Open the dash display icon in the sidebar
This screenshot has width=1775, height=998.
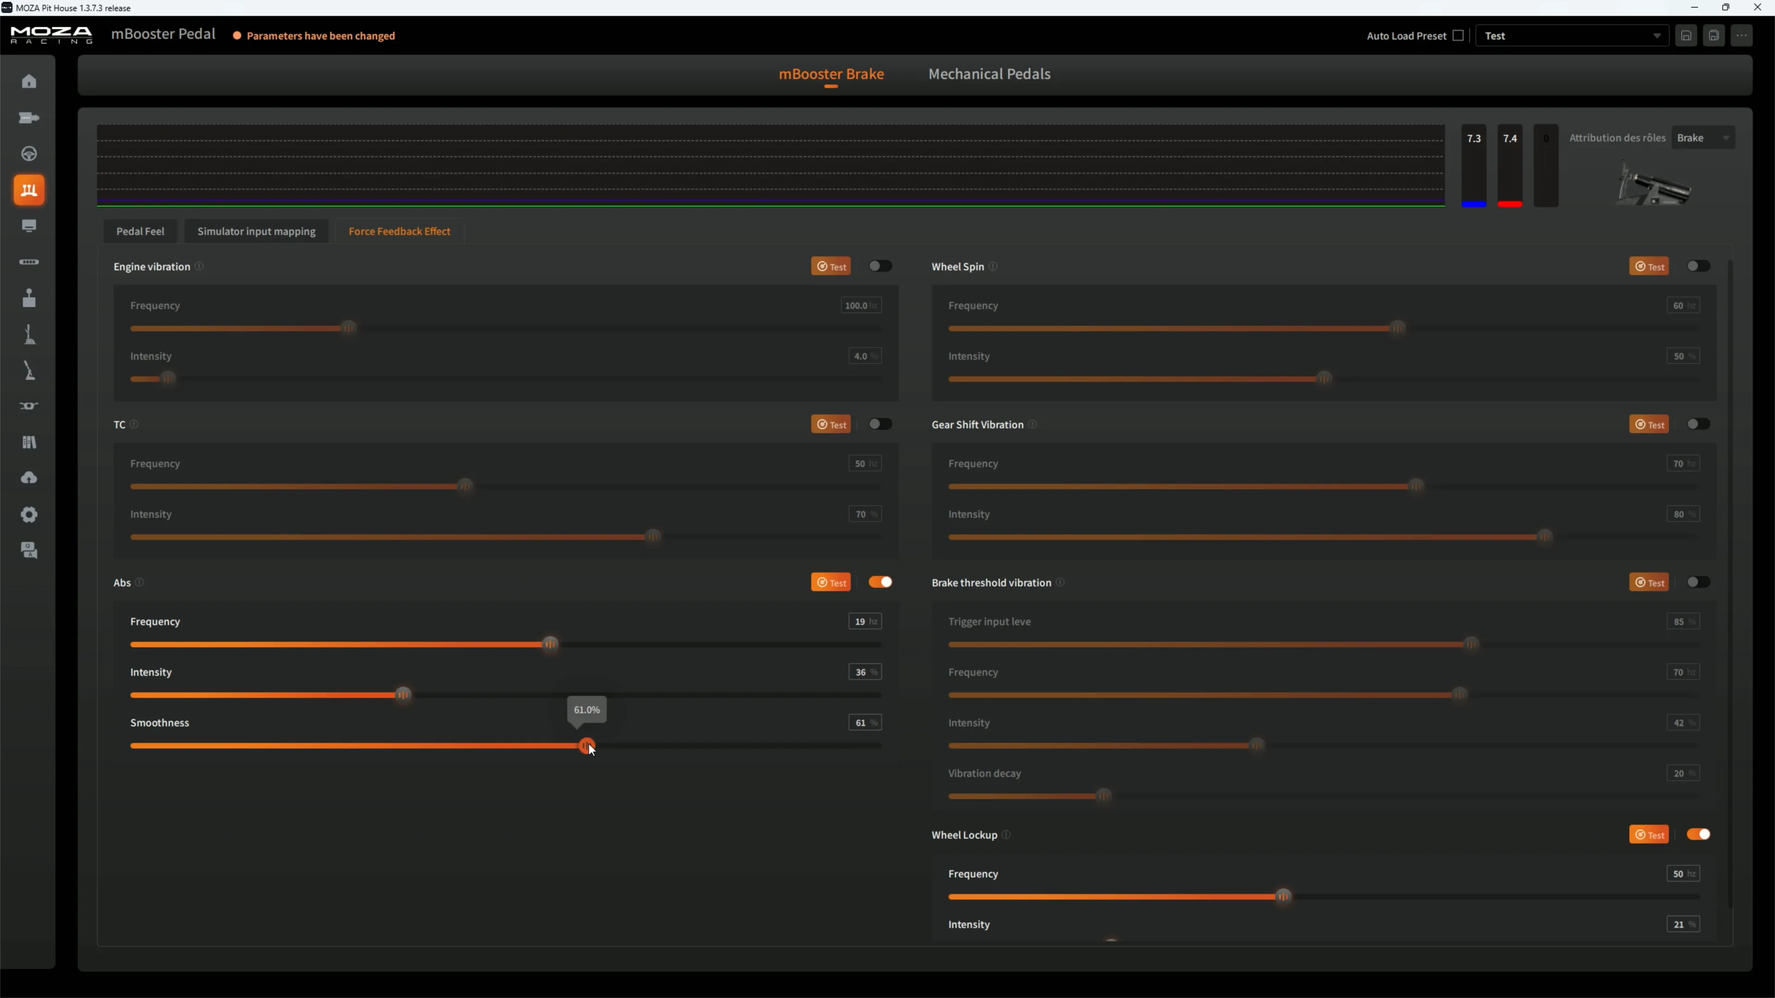(x=29, y=226)
